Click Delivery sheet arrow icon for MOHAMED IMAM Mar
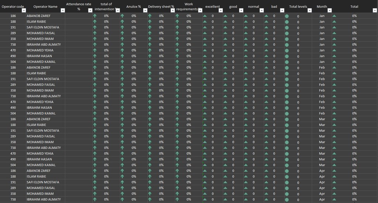 click(x=150, y=142)
